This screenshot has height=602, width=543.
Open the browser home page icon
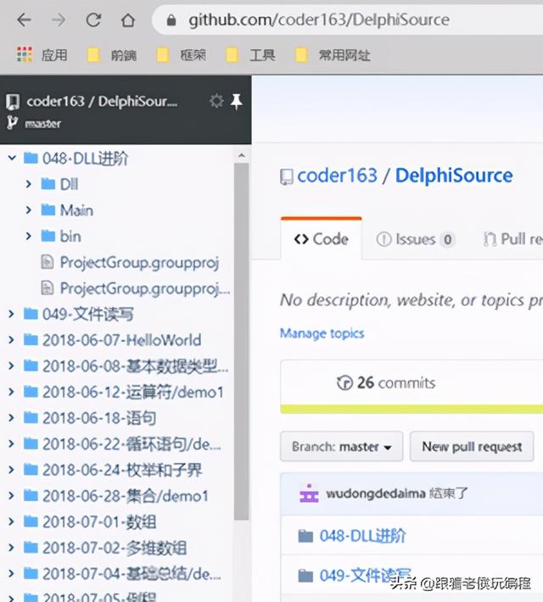128,20
